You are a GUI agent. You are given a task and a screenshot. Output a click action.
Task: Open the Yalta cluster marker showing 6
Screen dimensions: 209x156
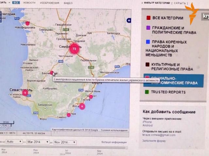(x=82, y=106)
